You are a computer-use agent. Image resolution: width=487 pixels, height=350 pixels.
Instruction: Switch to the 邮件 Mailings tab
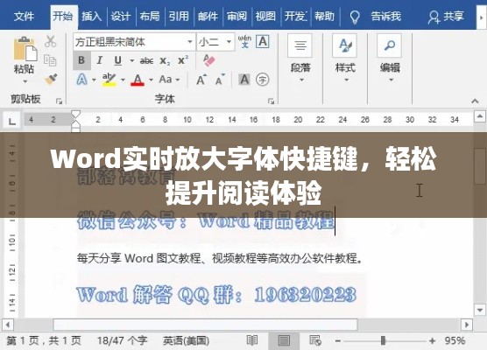click(208, 16)
